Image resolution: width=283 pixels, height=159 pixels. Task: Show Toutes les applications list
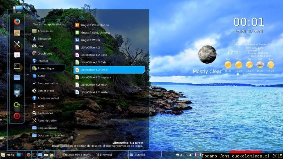[48, 24]
